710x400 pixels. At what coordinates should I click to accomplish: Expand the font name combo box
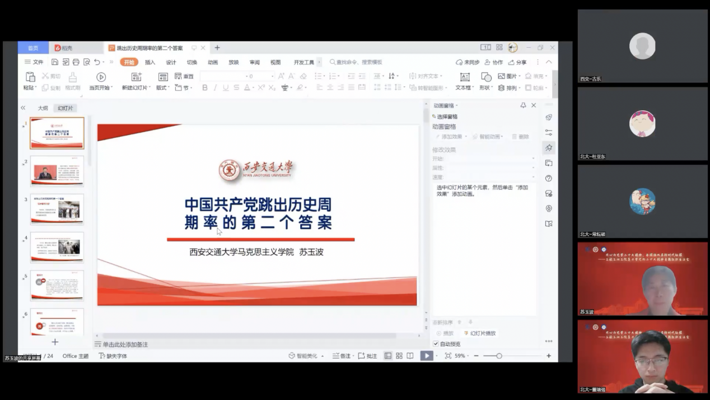pos(246,76)
